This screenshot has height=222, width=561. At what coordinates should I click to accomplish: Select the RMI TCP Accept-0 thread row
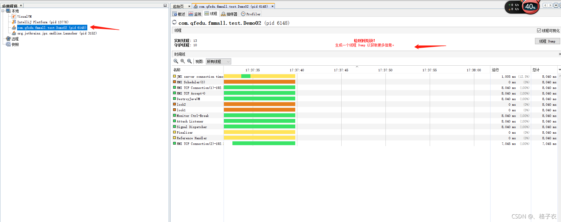tap(365, 93)
